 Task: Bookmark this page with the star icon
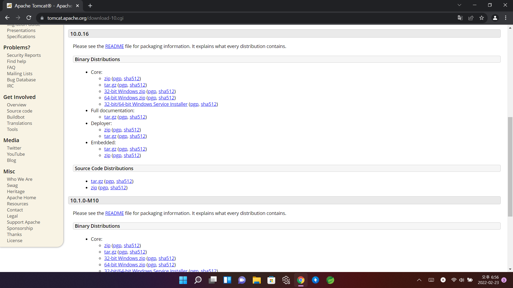tap(481, 18)
